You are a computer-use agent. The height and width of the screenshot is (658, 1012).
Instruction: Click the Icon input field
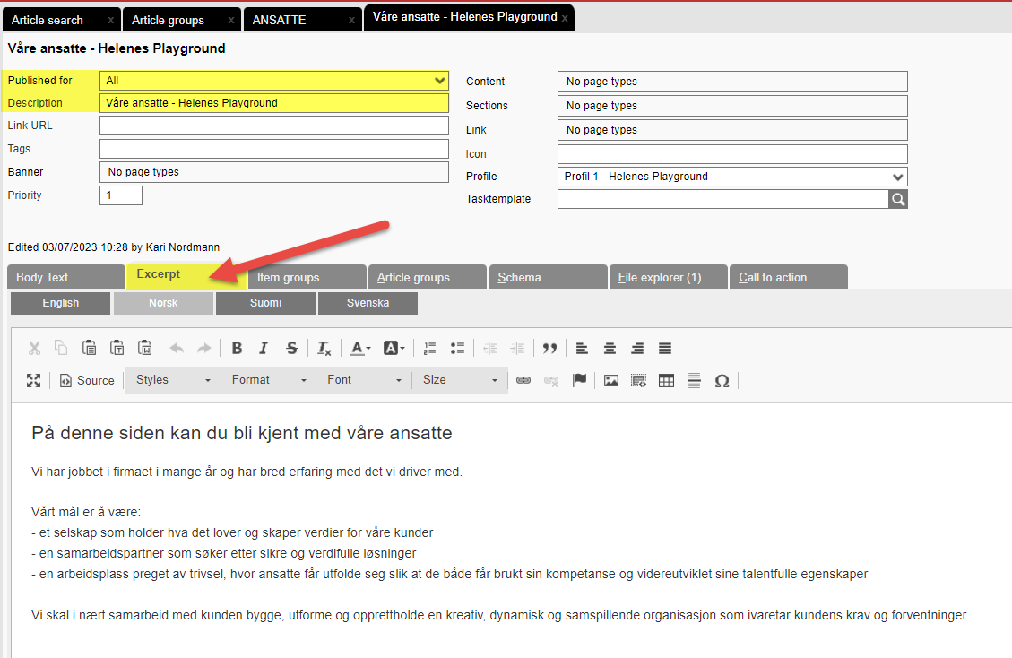(x=732, y=153)
